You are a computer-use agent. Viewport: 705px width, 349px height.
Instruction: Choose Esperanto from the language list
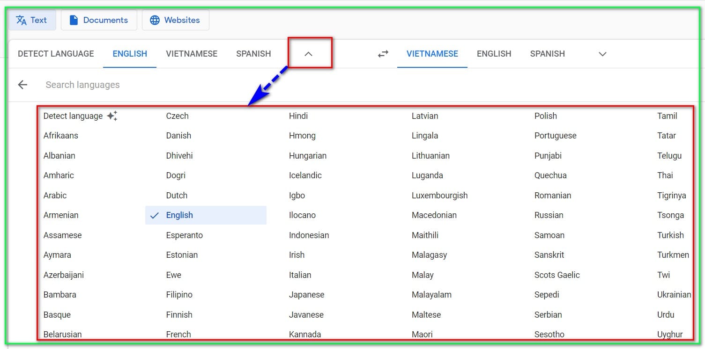point(185,235)
